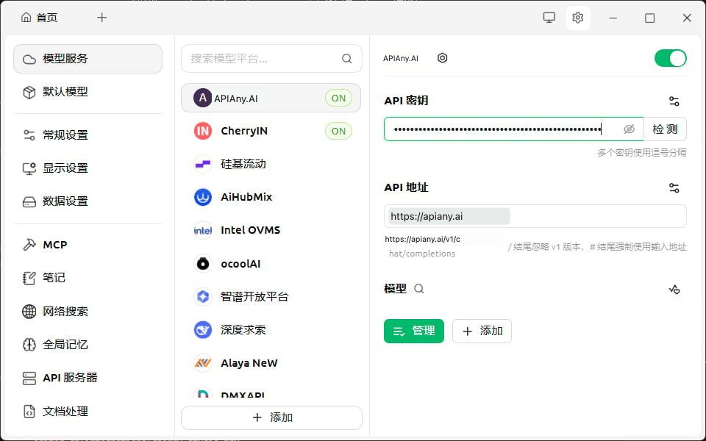Image resolution: width=706 pixels, height=441 pixels.
Task: Click the ON badge on CherryIN
Action: [338, 131]
